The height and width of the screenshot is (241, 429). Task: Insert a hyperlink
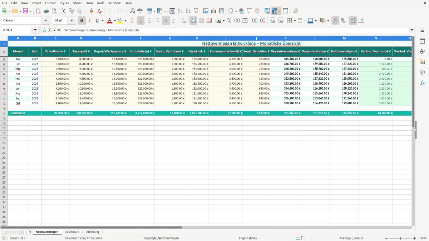coord(242,11)
